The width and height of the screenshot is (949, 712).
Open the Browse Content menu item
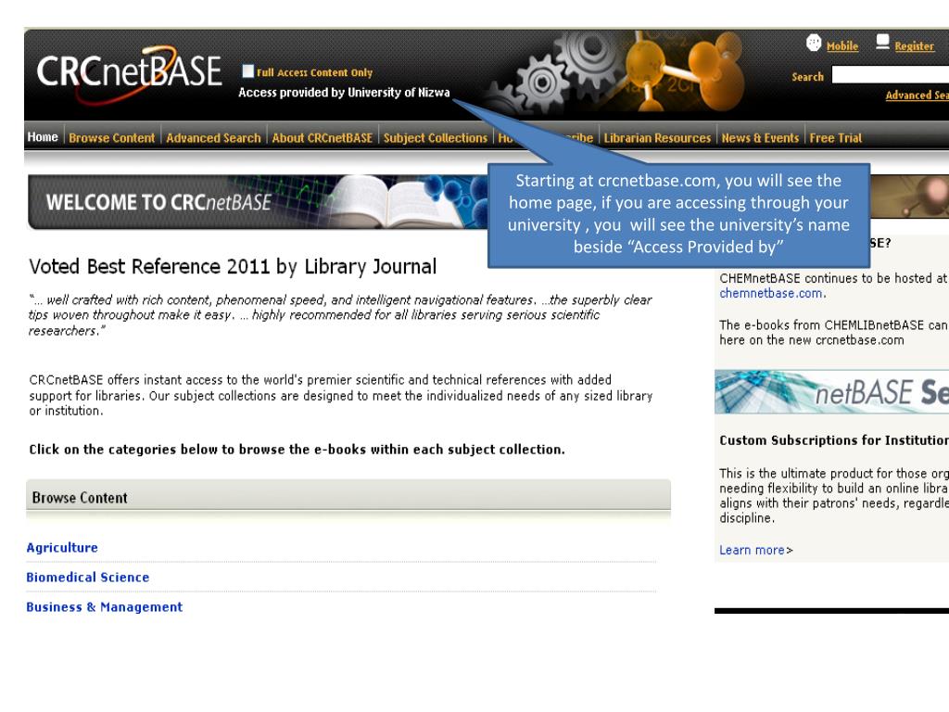tap(112, 138)
